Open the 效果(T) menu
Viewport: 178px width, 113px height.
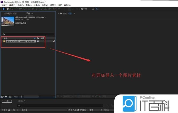coord(37,5)
